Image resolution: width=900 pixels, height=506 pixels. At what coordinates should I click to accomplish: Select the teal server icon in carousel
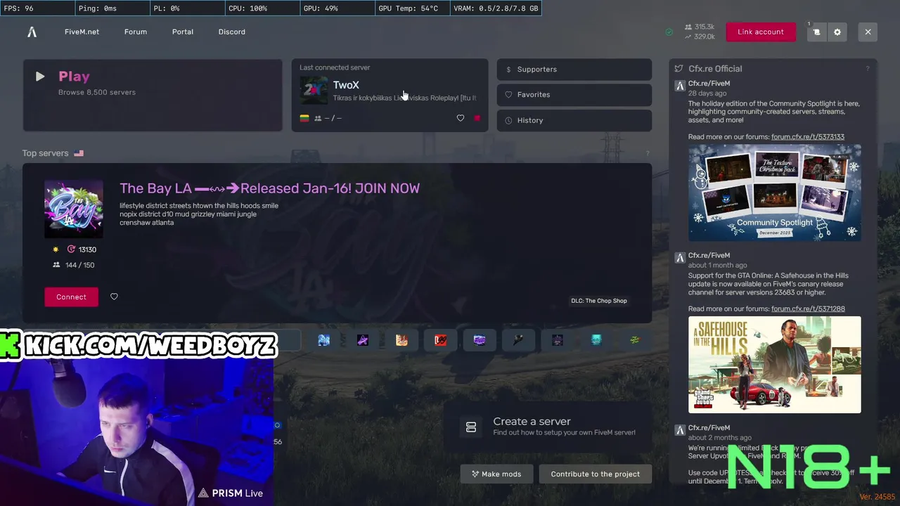click(596, 340)
